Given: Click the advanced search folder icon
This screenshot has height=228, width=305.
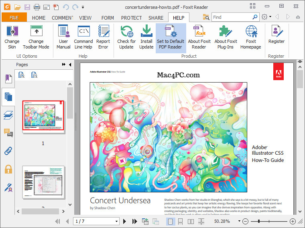Looking at the screenshot, I should tap(206, 17).
